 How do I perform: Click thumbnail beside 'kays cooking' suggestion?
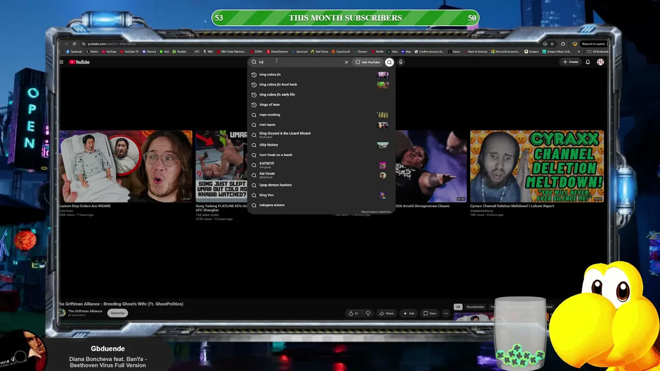[383, 114]
